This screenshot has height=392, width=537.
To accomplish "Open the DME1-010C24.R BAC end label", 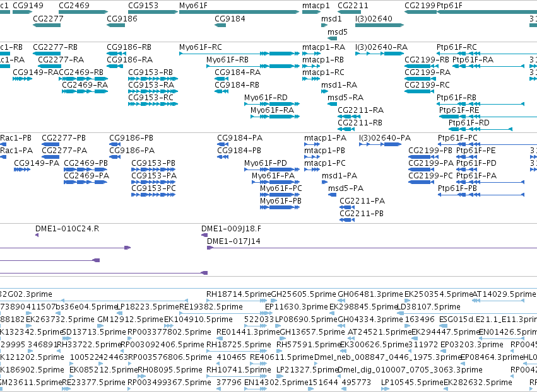I will [67, 229].
